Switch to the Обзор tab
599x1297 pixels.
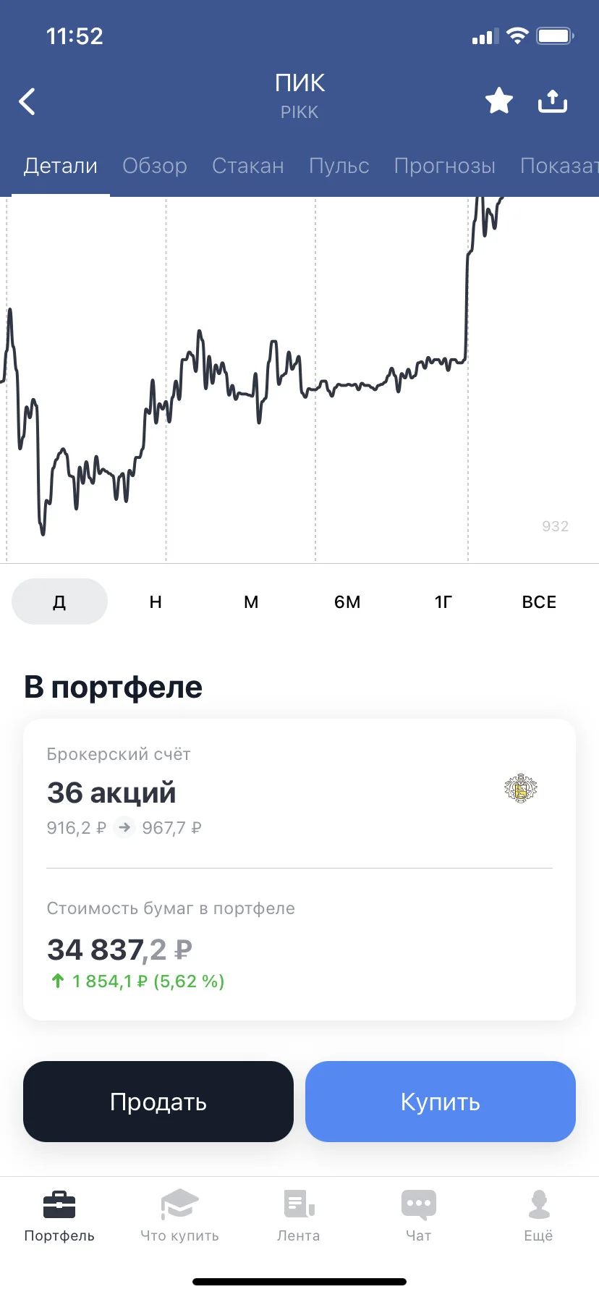(155, 166)
